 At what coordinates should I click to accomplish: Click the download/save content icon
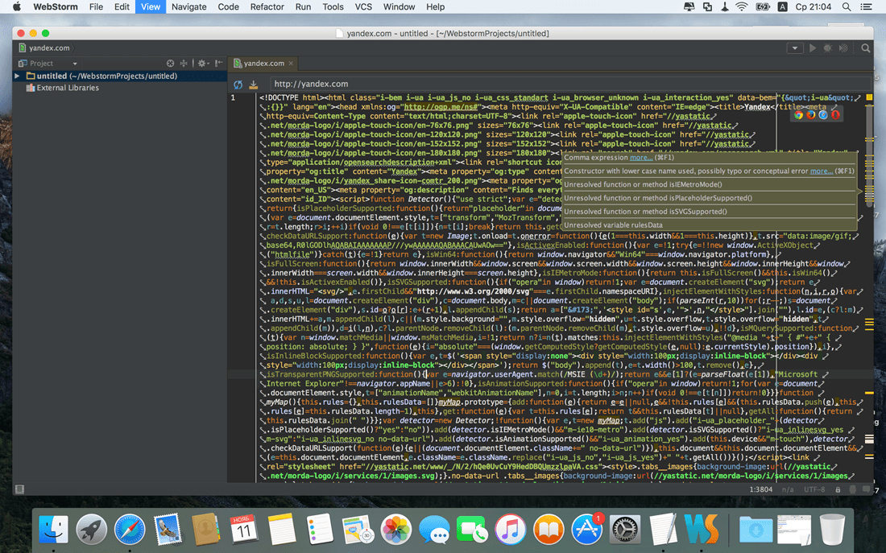pyautogui.click(x=253, y=85)
